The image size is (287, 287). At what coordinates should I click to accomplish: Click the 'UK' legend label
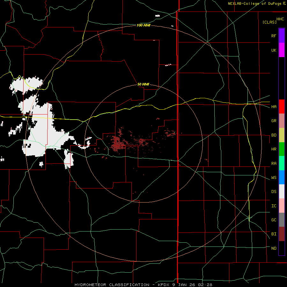(x=274, y=50)
